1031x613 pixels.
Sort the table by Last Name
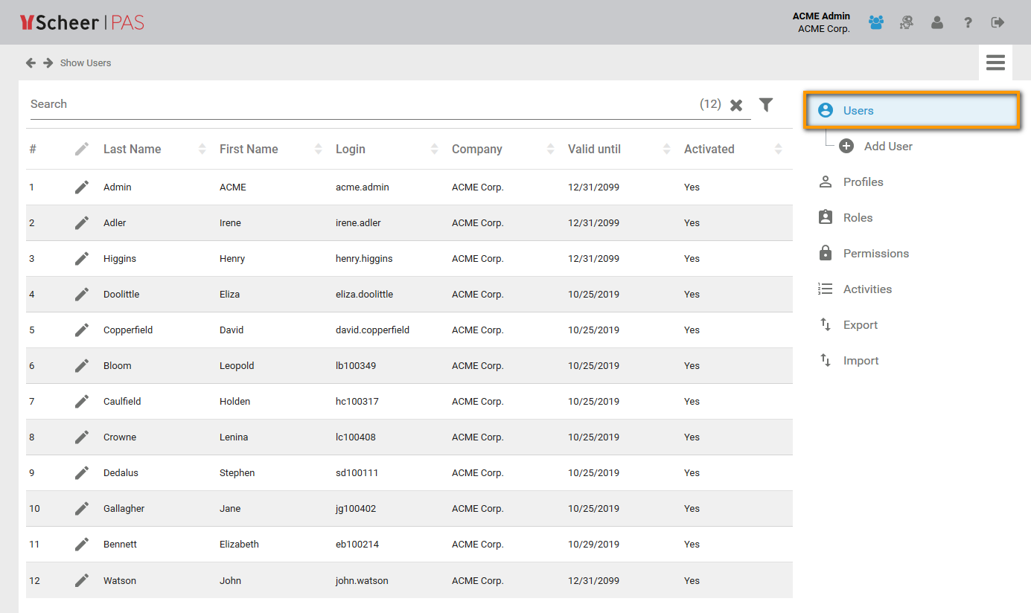click(202, 150)
